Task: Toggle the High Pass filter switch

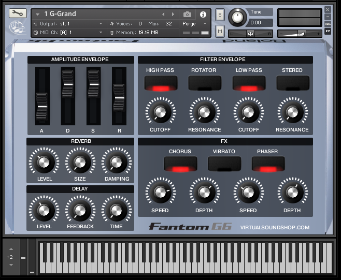Action: pyautogui.click(x=161, y=83)
